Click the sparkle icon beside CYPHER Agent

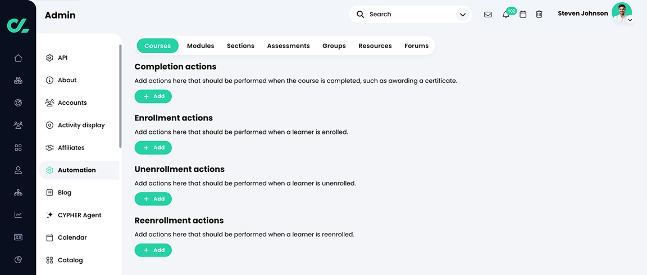pyautogui.click(x=49, y=215)
